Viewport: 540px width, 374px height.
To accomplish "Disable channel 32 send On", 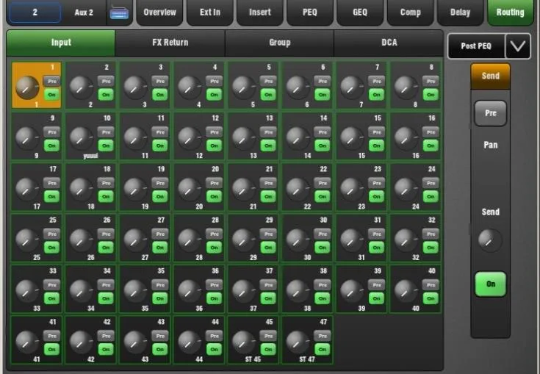I will [x=431, y=248].
